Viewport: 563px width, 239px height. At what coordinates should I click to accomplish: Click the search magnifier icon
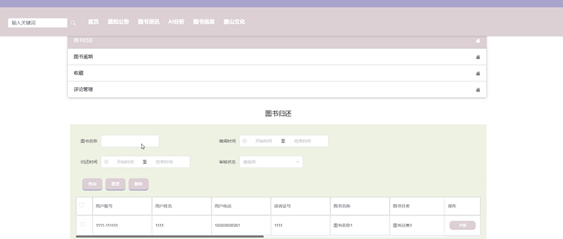pyautogui.click(x=73, y=23)
